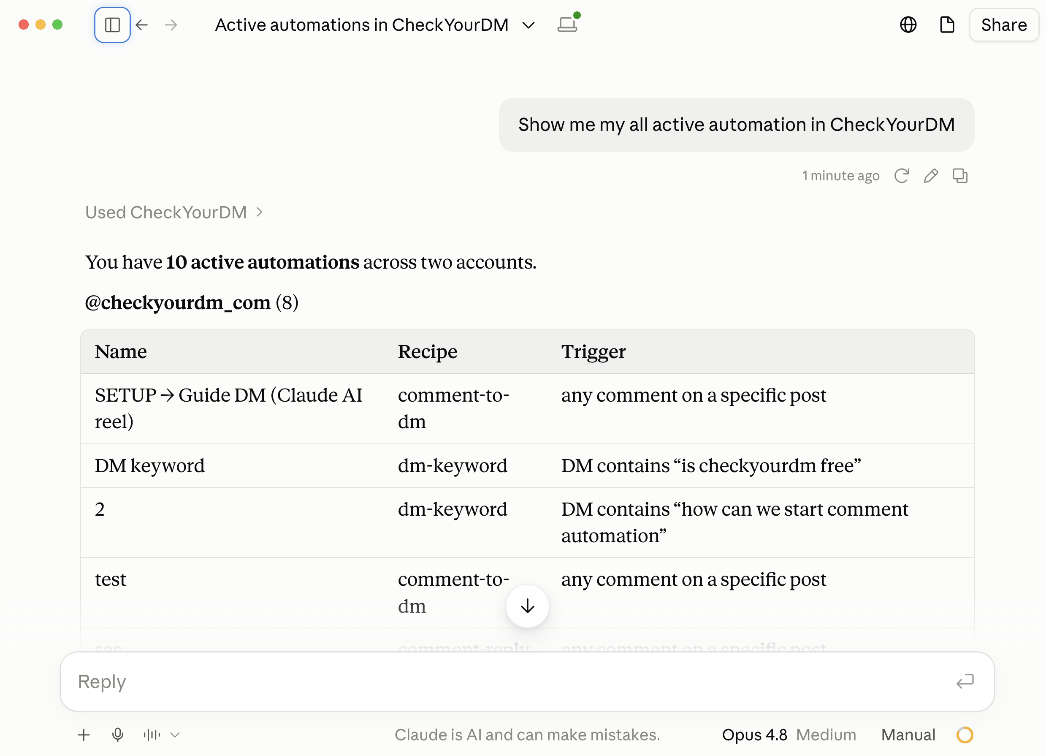Click the '1 minute ago' timestamp
Screen dimensions: 1046x756
pyautogui.click(x=840, y=176)
